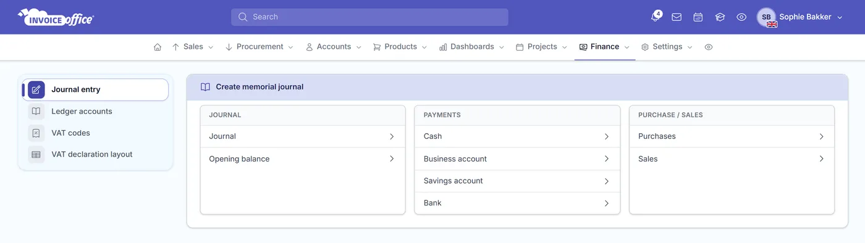
Task: Click the notification count badge 4
Action: (x=659, y=14)
